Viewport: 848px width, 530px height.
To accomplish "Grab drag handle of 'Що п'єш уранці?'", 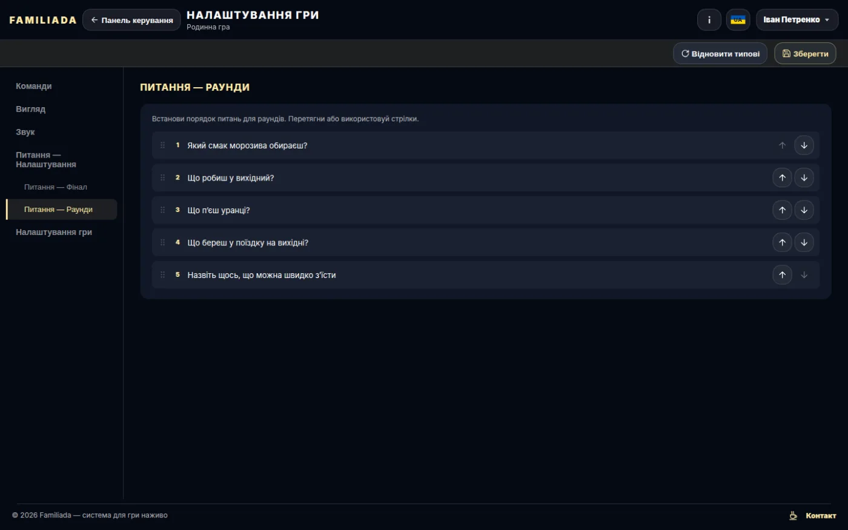I will (162, 210).
